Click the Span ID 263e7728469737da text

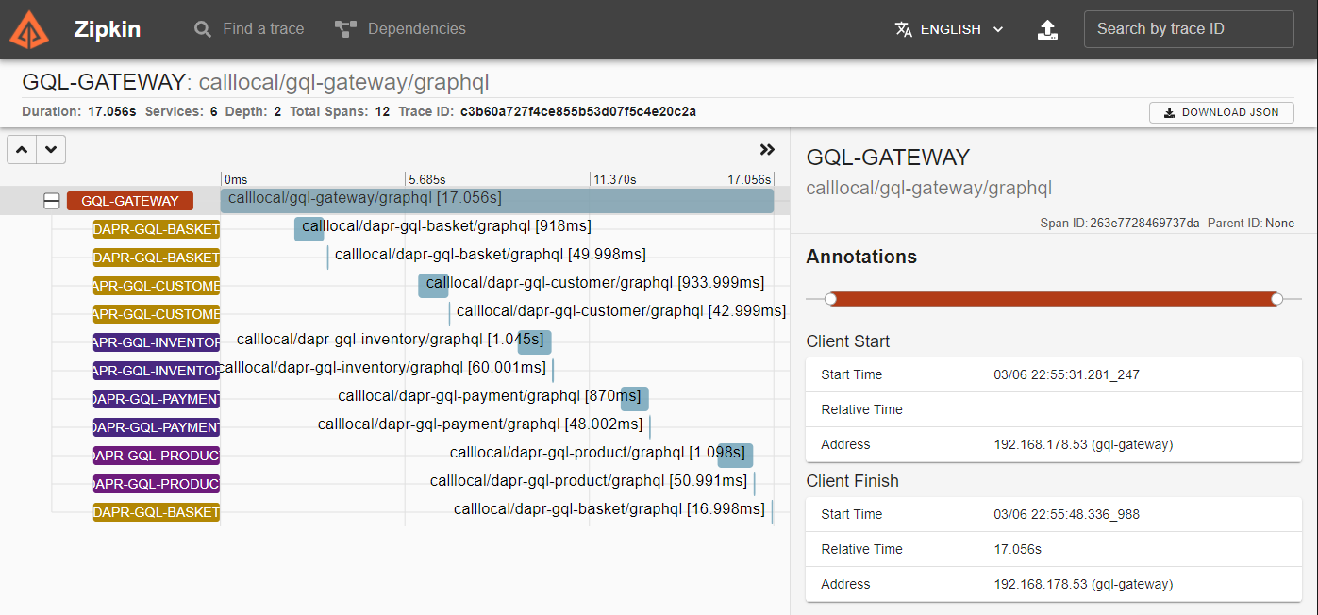click(1120, 224)
